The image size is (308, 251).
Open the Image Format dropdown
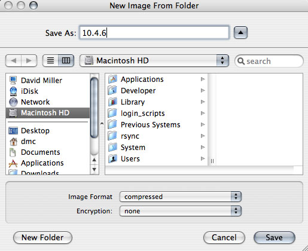coord(181,197)
